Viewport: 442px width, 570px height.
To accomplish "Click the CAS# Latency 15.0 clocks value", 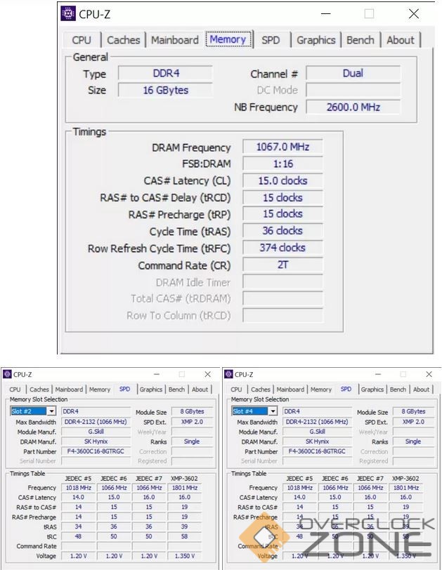I will 282,180.
